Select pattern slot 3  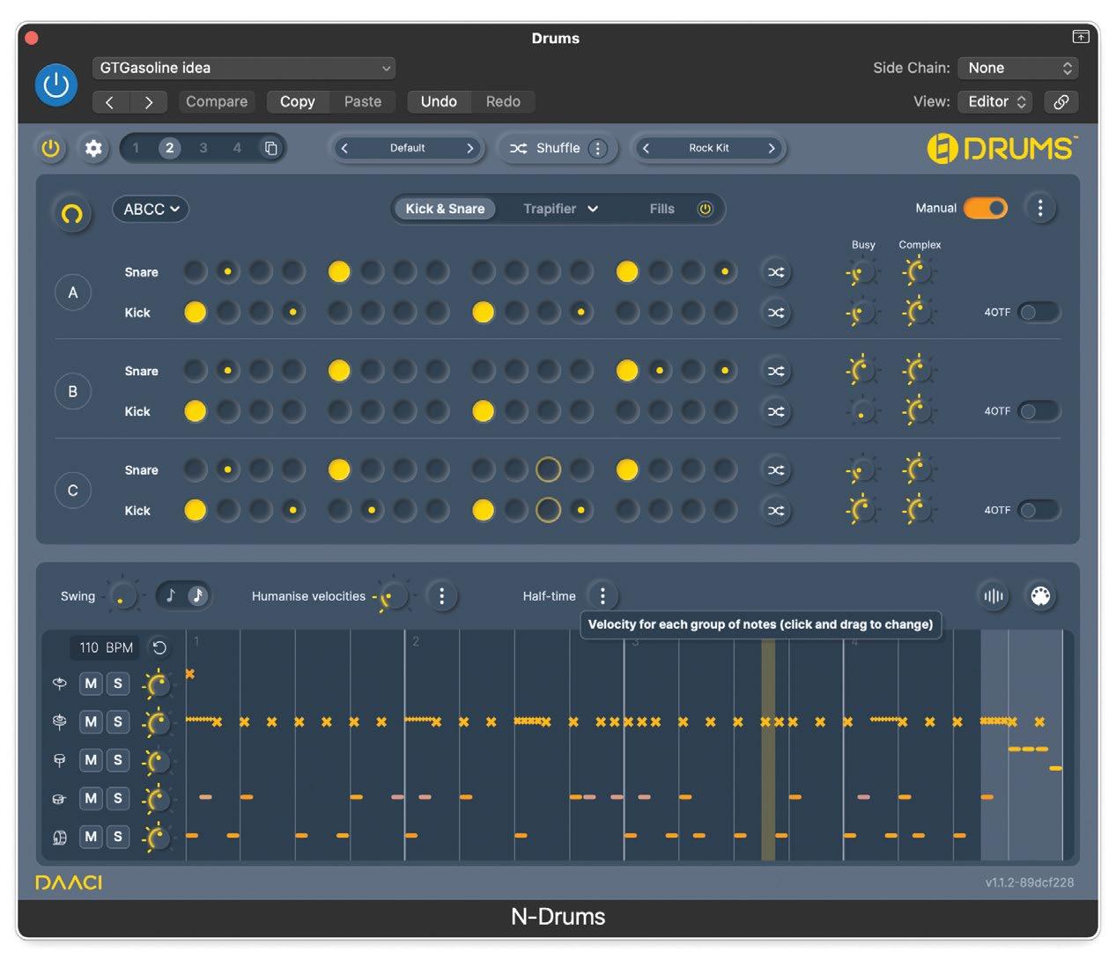tap(203, 148)
